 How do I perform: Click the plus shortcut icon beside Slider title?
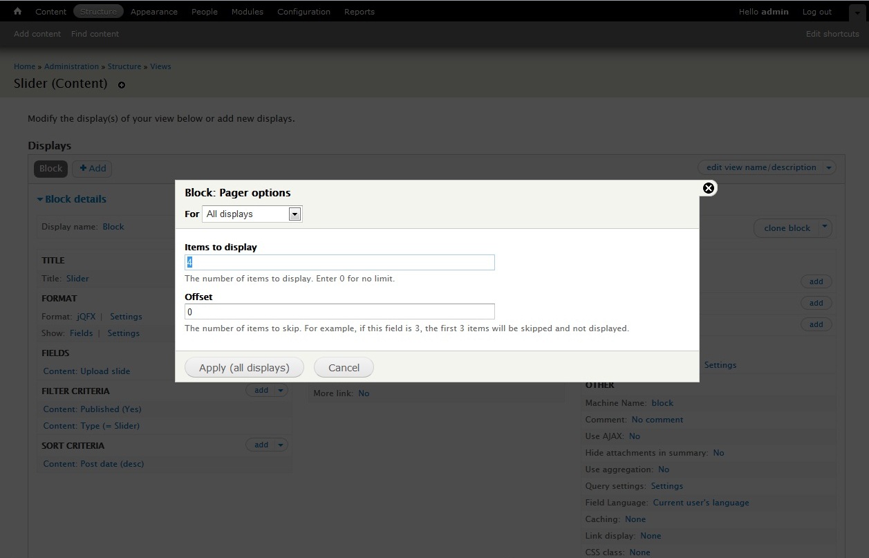coord(122,85)
